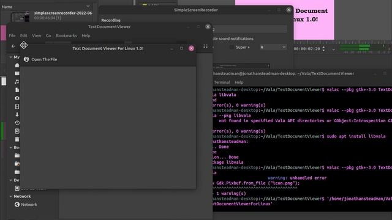
Task: Click the timeline ruler in the video editor
Action: coord(342,42)
